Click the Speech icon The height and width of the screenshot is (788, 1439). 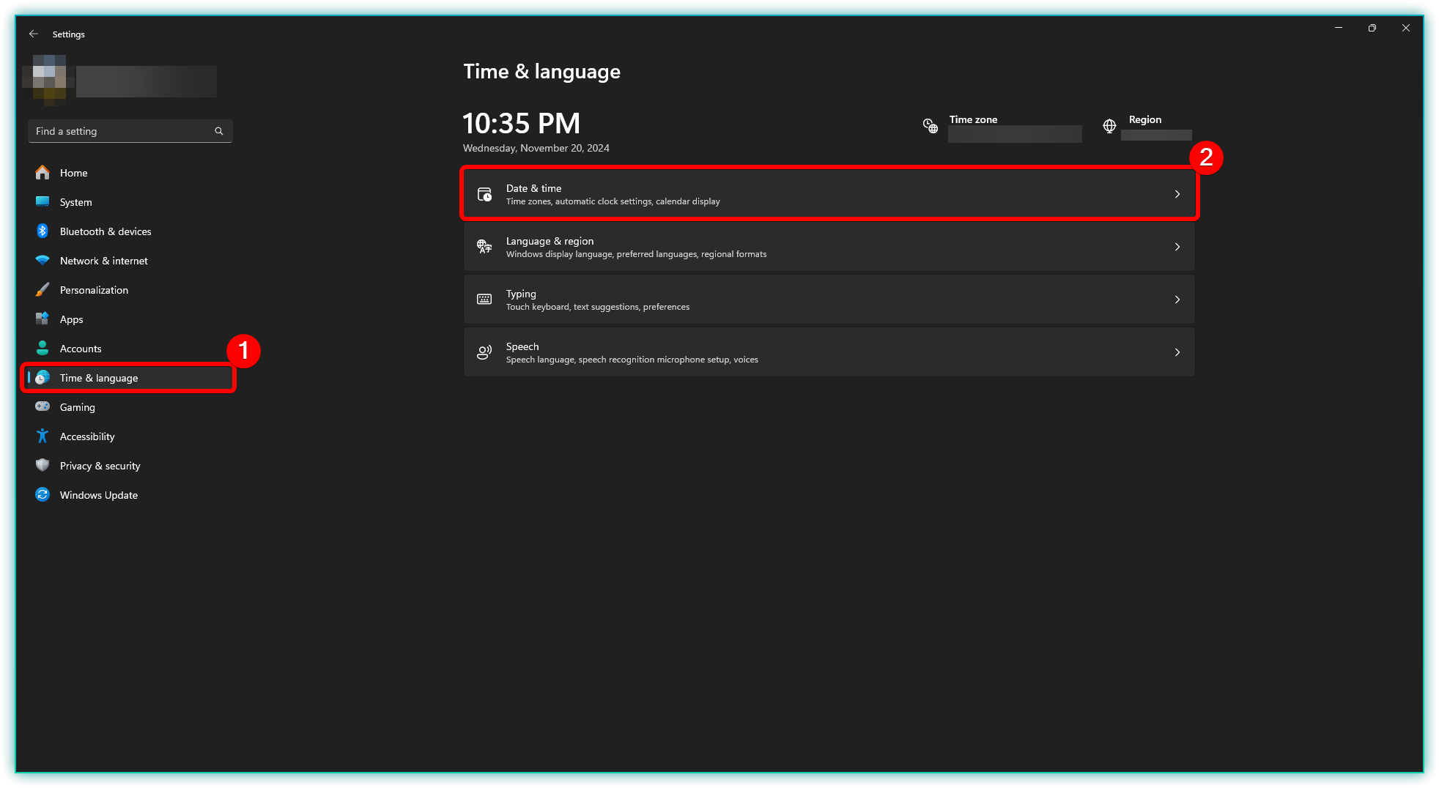484,352
